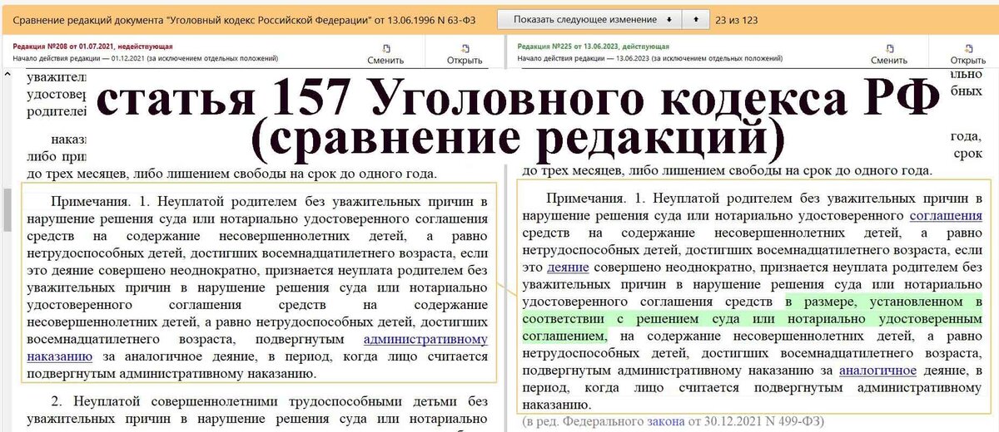
Task: Click the Сменить icon for edition №225
Action: [x=888, y=54]
